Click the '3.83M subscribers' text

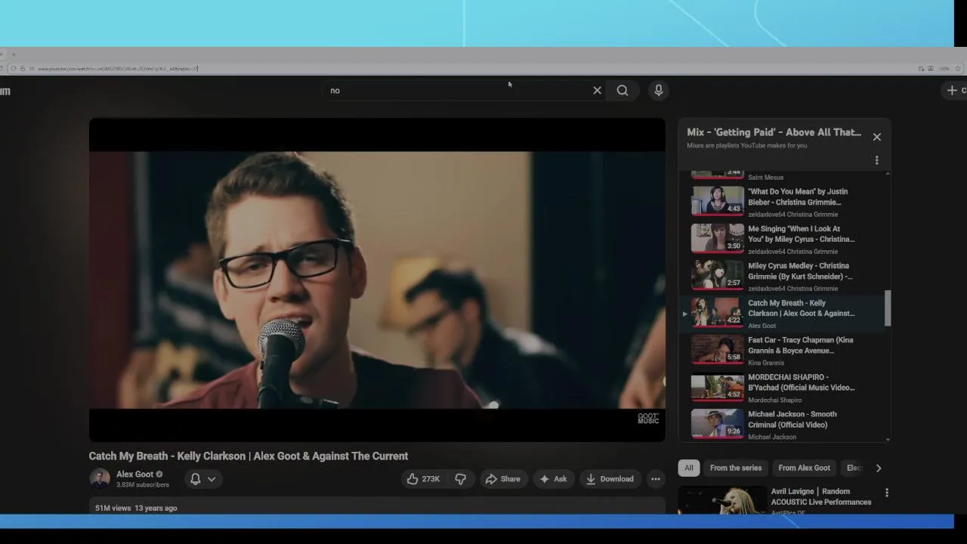click(143, 485)
